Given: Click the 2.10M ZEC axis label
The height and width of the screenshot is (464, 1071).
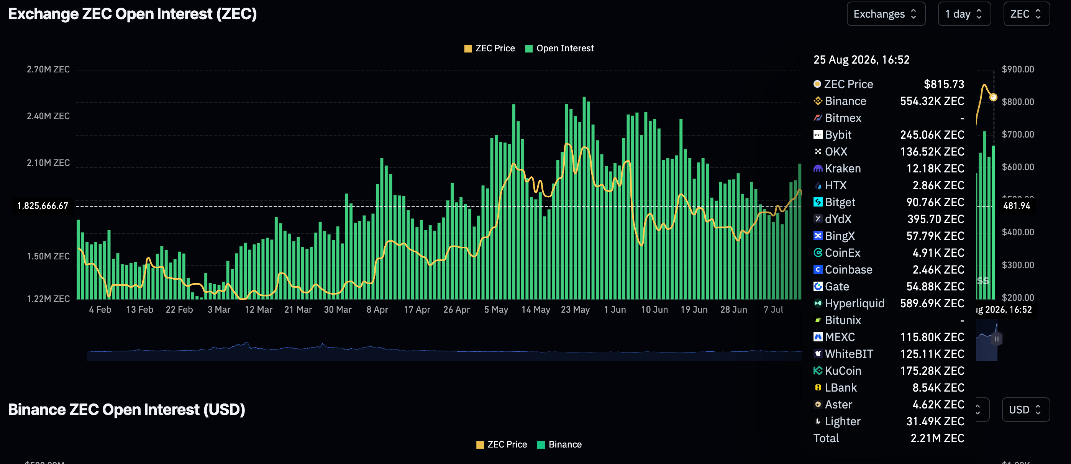Looking at the screenshot, I should click(x=48, y=163).
